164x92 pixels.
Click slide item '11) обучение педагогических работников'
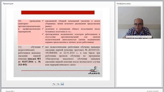[29, 56]
